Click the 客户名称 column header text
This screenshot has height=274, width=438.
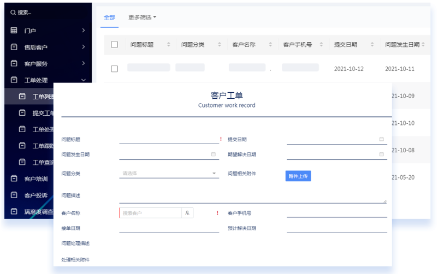[x=244, y=44]
